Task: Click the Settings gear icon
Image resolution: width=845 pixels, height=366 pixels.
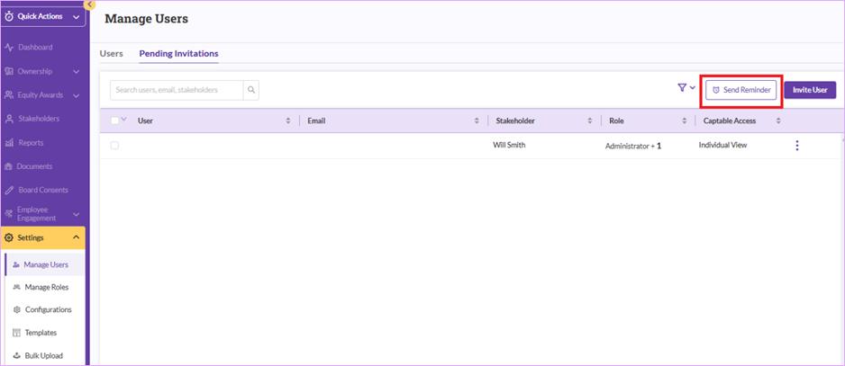Action: point(9,237)
